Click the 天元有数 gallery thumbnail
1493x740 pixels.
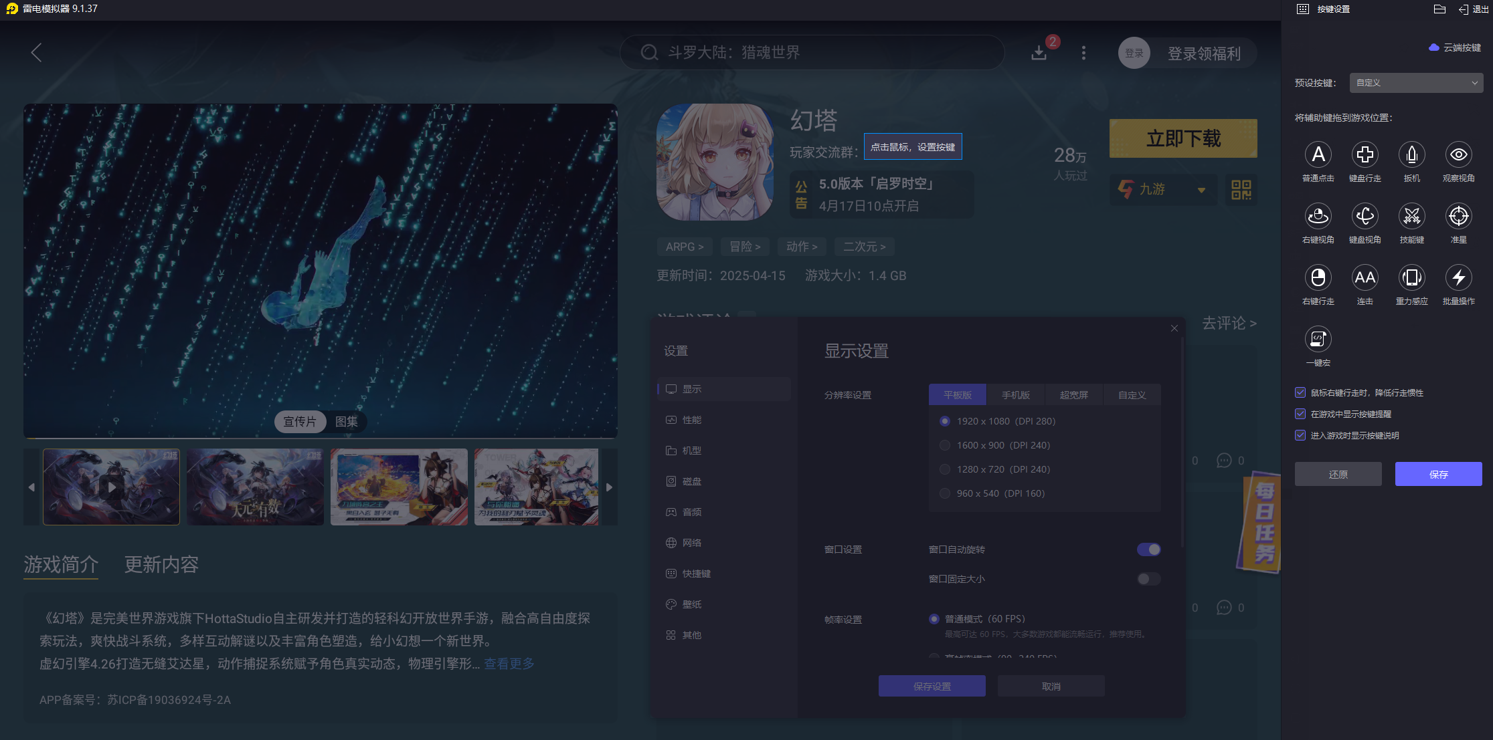(x=255, y=487)
